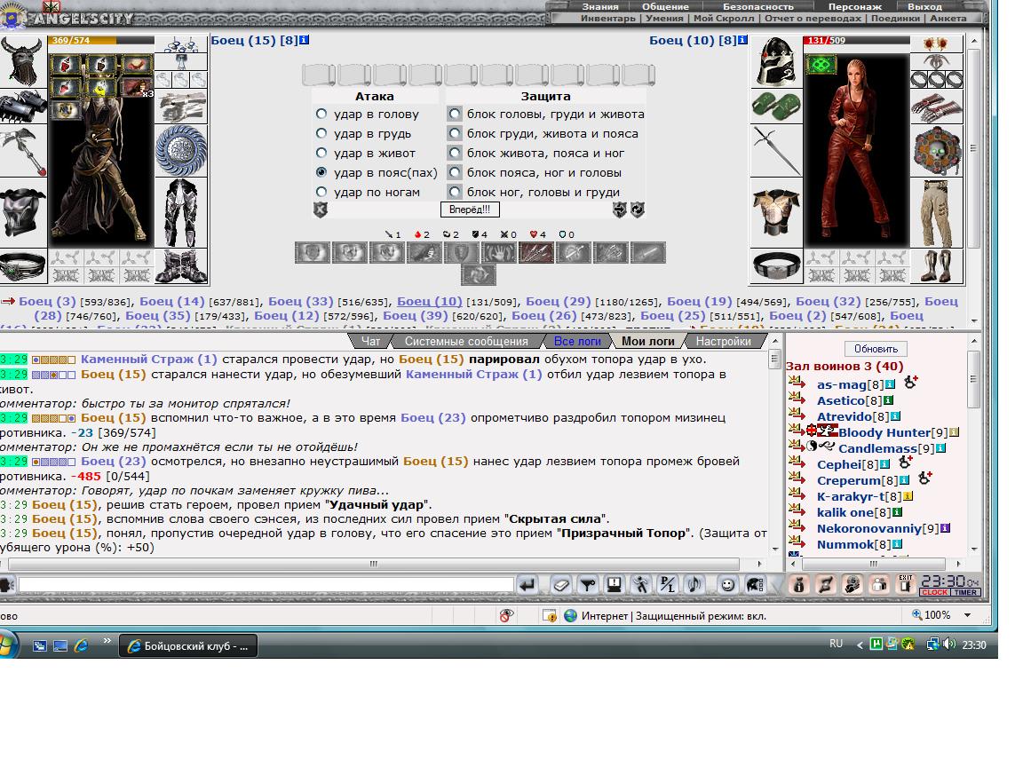Viewport: 1023px width, 767px height.
Task: Click the opponent's skull shield slot
Action: pos(936,151)
